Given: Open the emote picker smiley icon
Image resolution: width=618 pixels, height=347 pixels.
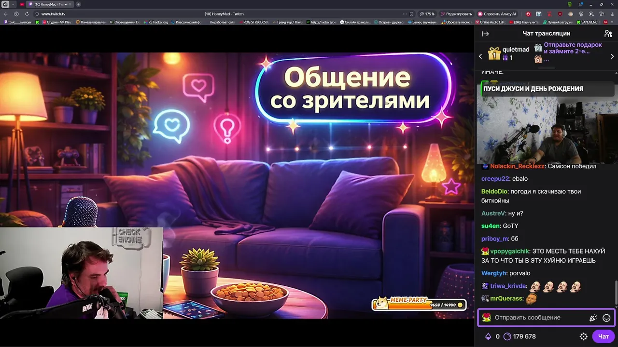Looking at the screenshot, I should (606, 318).
